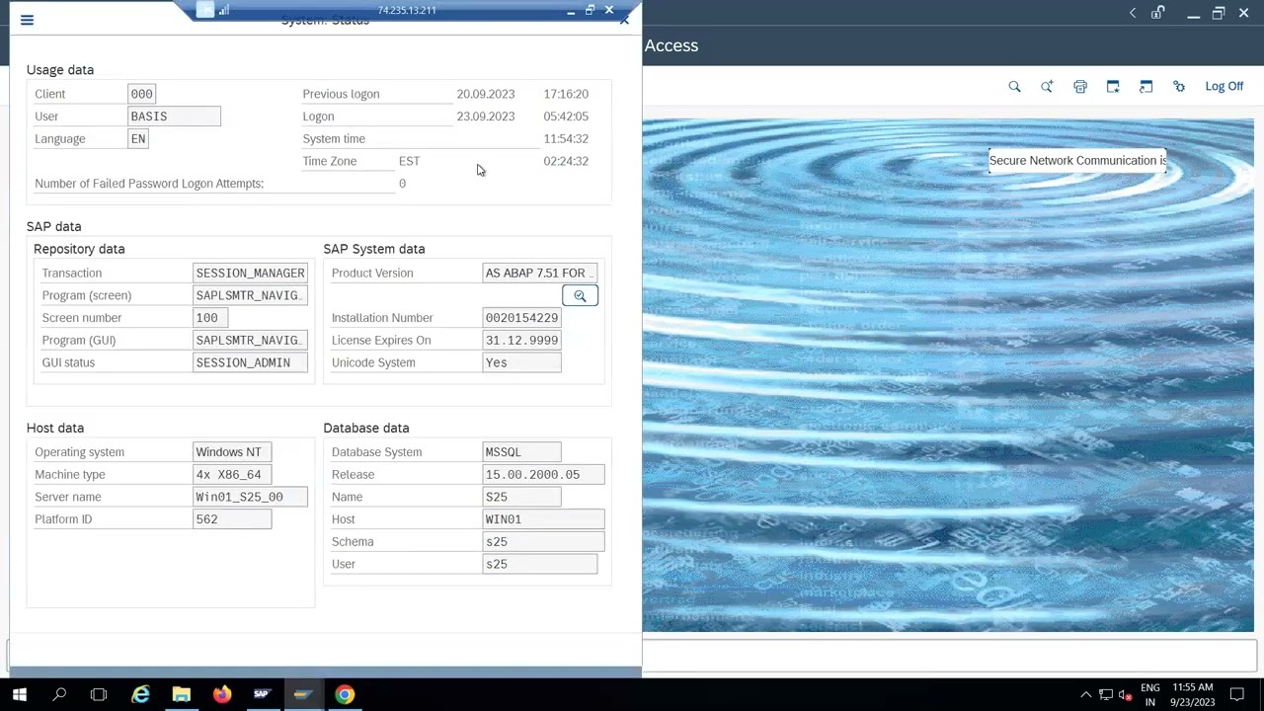Click the Time Zone value EST
The height and width of the screenshot is (711, 1264).
click(409, 161)
